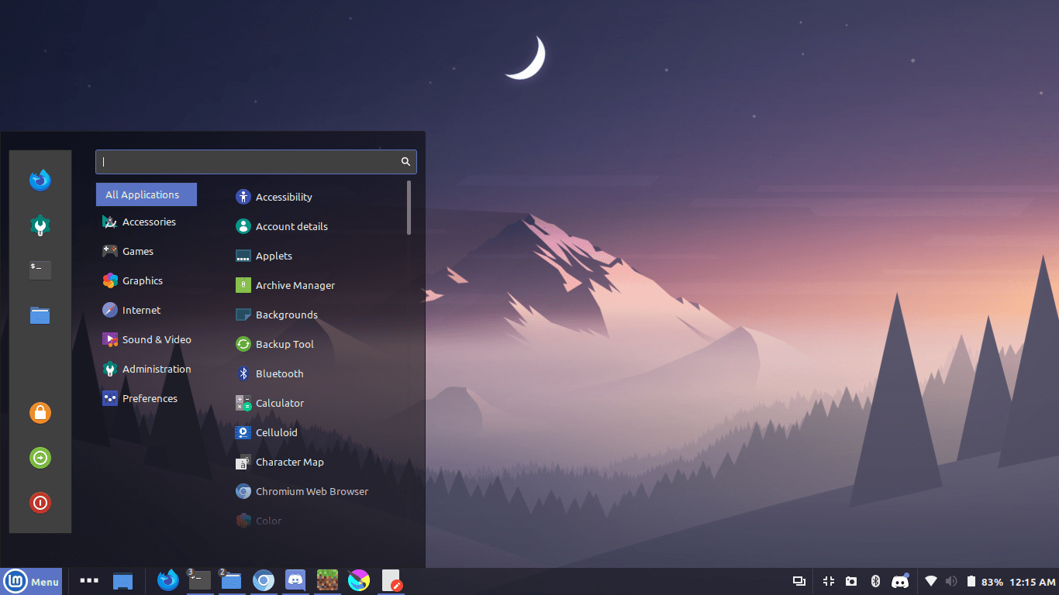Click the green logout icon
The height and width of the screenshot is (595, 1059).
tap(40, 458)
